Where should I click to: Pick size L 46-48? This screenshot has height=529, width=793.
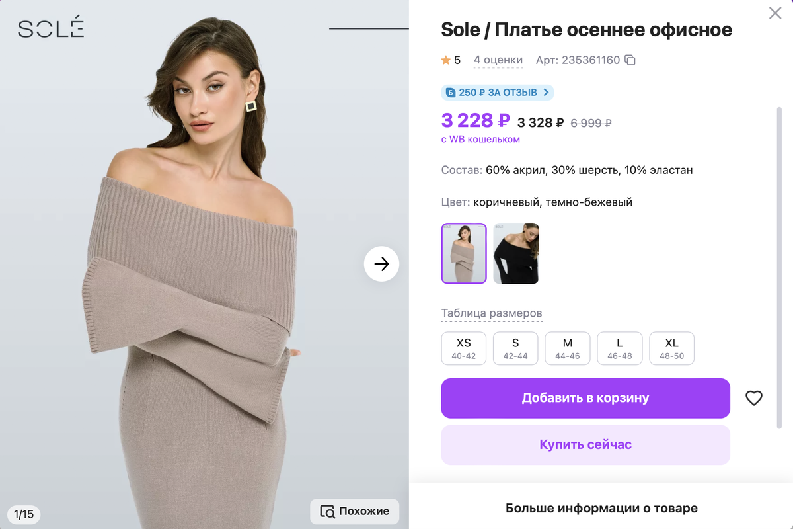(x=619, y=348)
